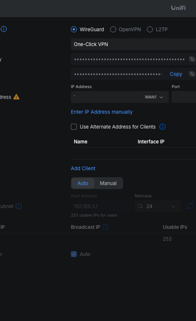Open info icon for Alternate Address
This screenshot has height=321, width=196.
tap(163, 127)
